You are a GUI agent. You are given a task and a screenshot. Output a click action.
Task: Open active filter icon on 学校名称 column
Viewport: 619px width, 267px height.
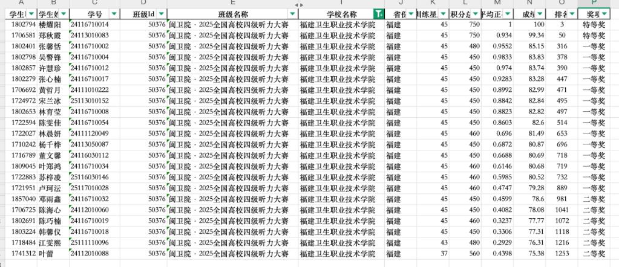pos(378,14)
